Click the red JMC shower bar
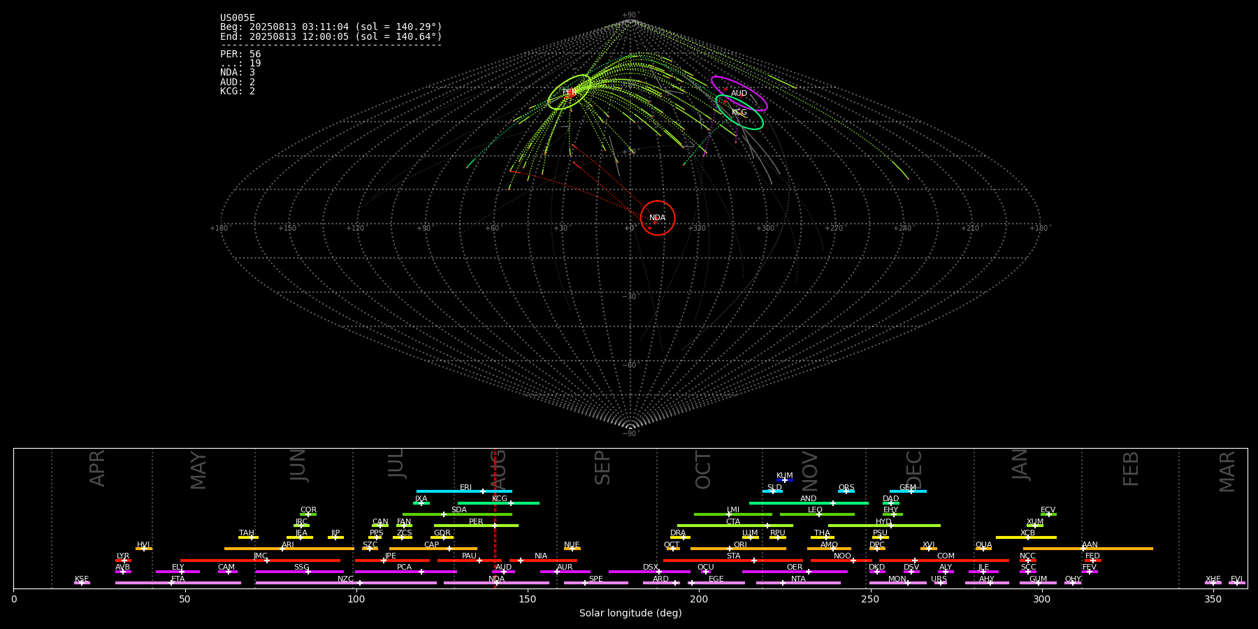 (261, 561)
